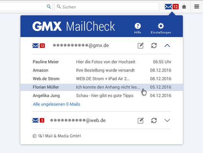Open the Florian Müller email row

click(x=102, y=87)
